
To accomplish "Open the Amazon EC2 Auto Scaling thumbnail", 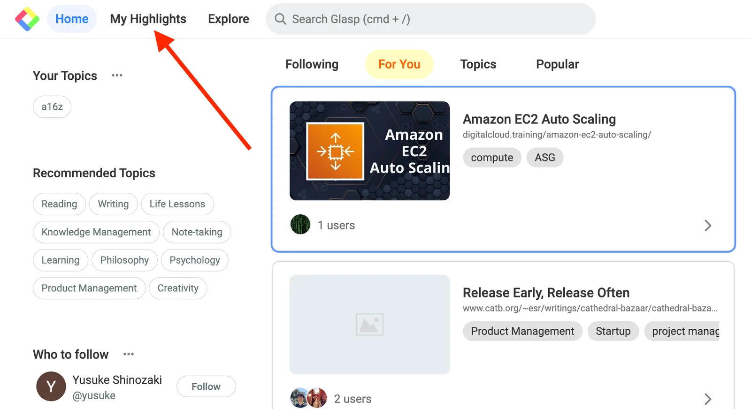I will (x=369, y=151).
